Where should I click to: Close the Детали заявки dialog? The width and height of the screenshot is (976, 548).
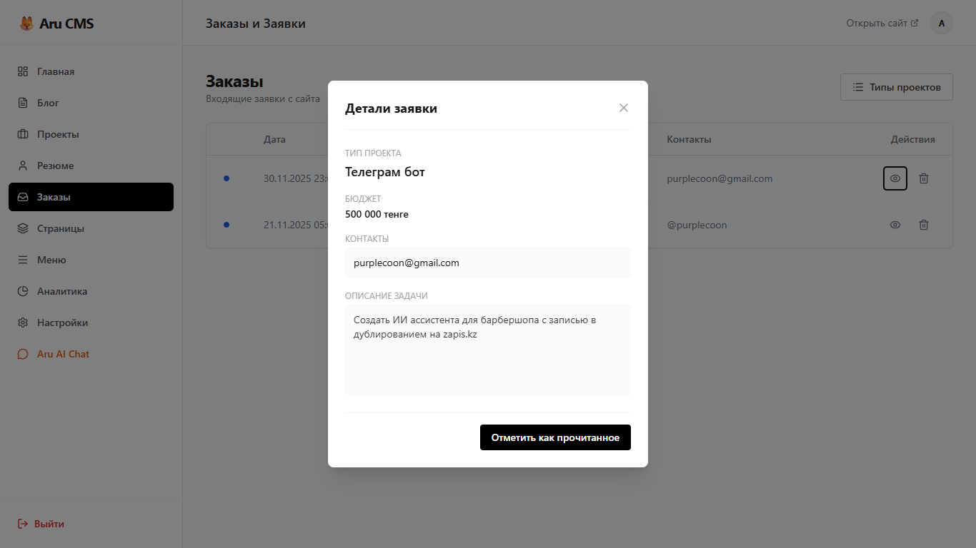point(623,108)
